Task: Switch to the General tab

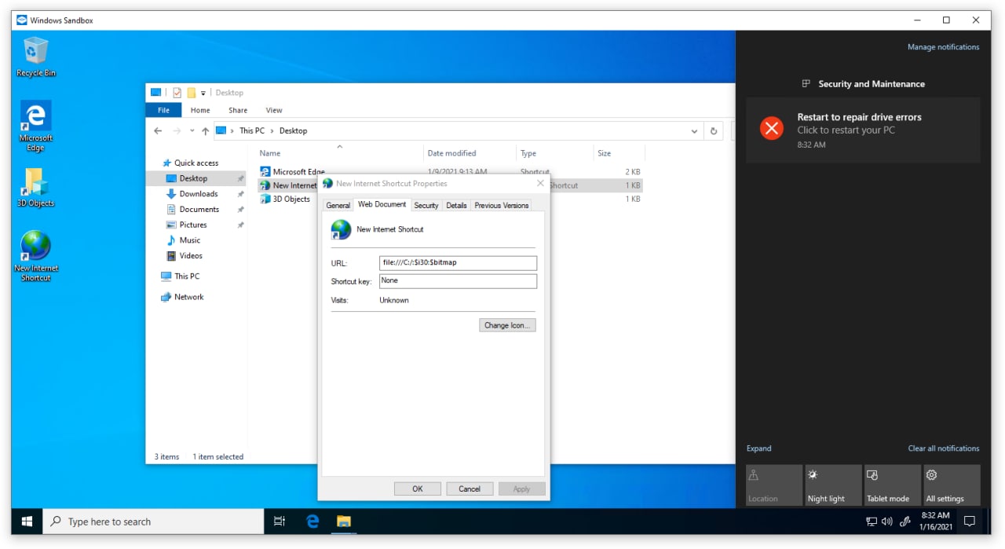Action: 338,205
